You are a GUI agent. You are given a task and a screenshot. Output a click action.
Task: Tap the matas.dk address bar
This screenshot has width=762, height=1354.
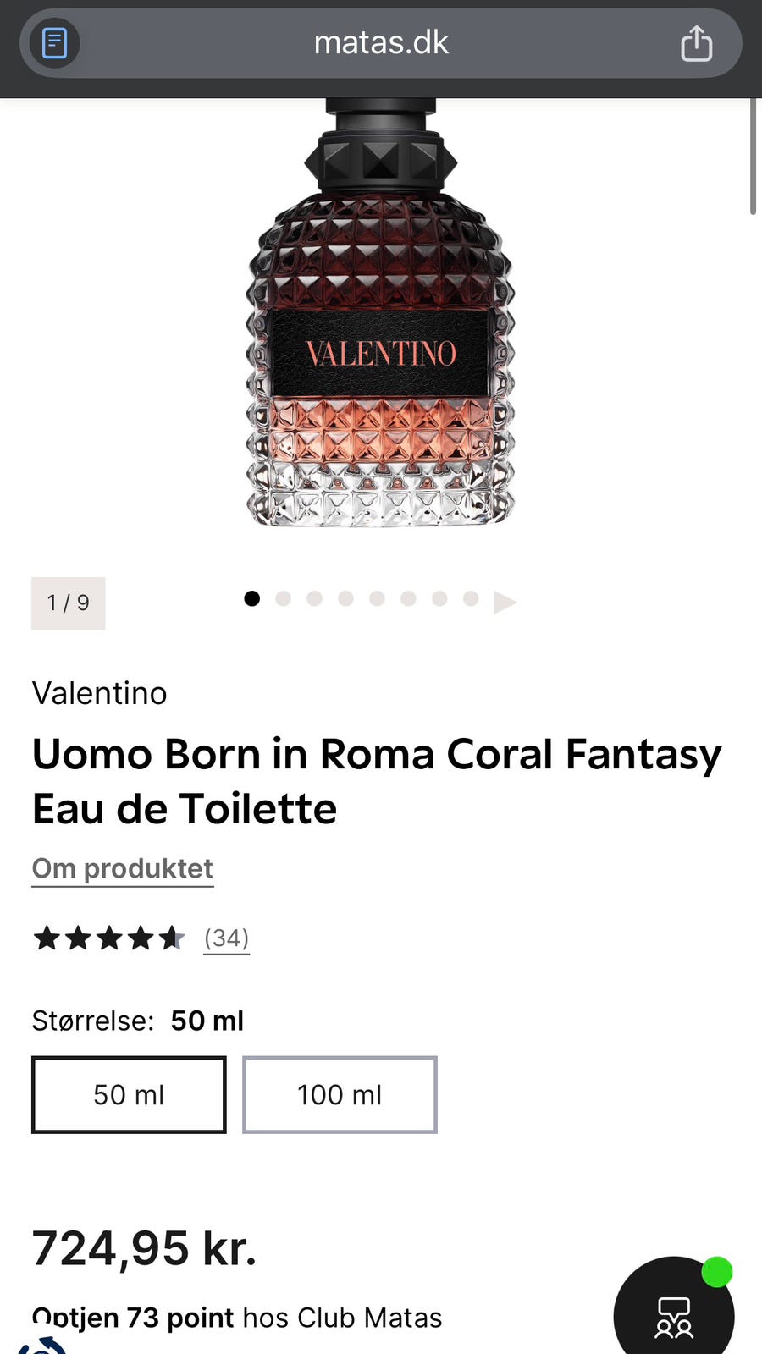pos(381,43)
